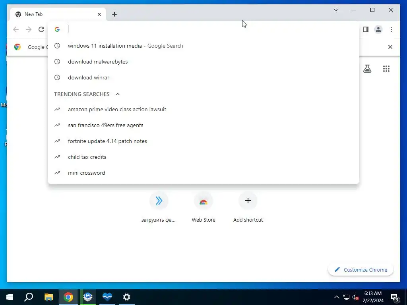Image resolution: width=407 pixels, height=305 pixels.
Task: Click the taskbar clock showing 6:13 AM
Action: click(x=373, y=297)
